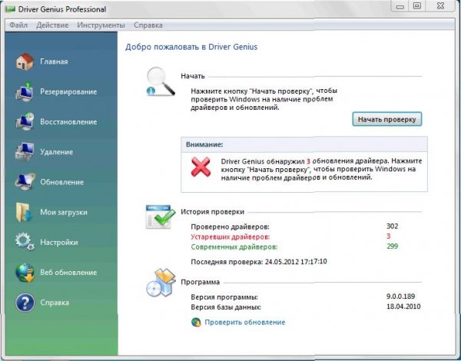Select Веб обновление sidebar label

point(68,273)
